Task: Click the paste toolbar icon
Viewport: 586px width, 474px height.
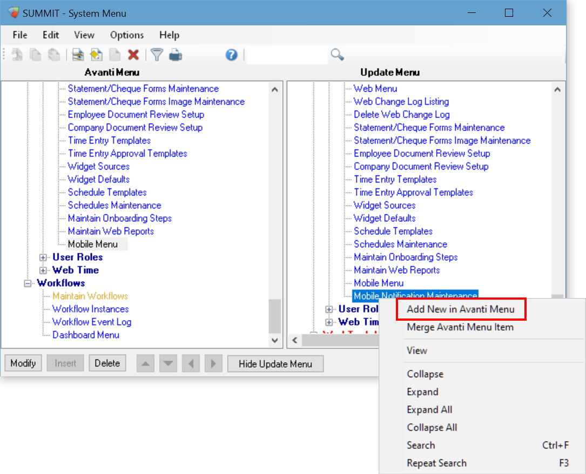Action: 54,55
